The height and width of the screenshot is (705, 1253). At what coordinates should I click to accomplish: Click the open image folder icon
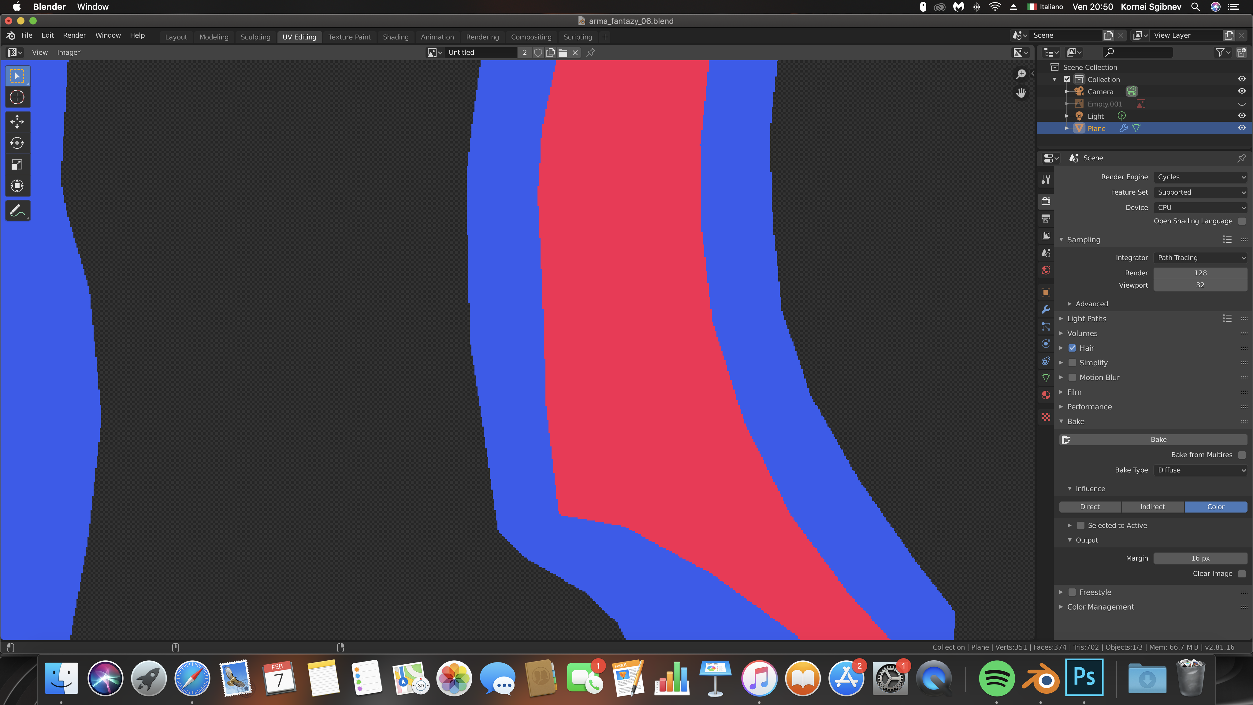pos(563,53)
